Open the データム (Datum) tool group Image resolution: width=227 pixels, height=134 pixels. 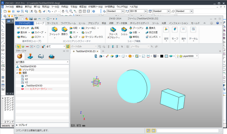pyautogui.click(x=193, y=34)
